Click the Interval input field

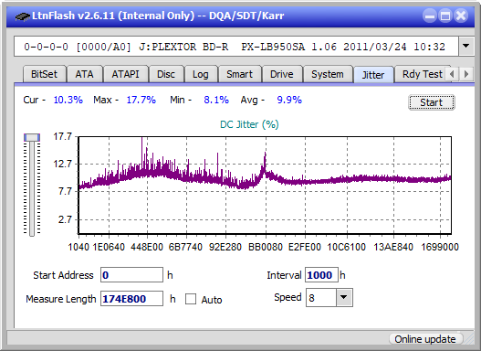321,275
